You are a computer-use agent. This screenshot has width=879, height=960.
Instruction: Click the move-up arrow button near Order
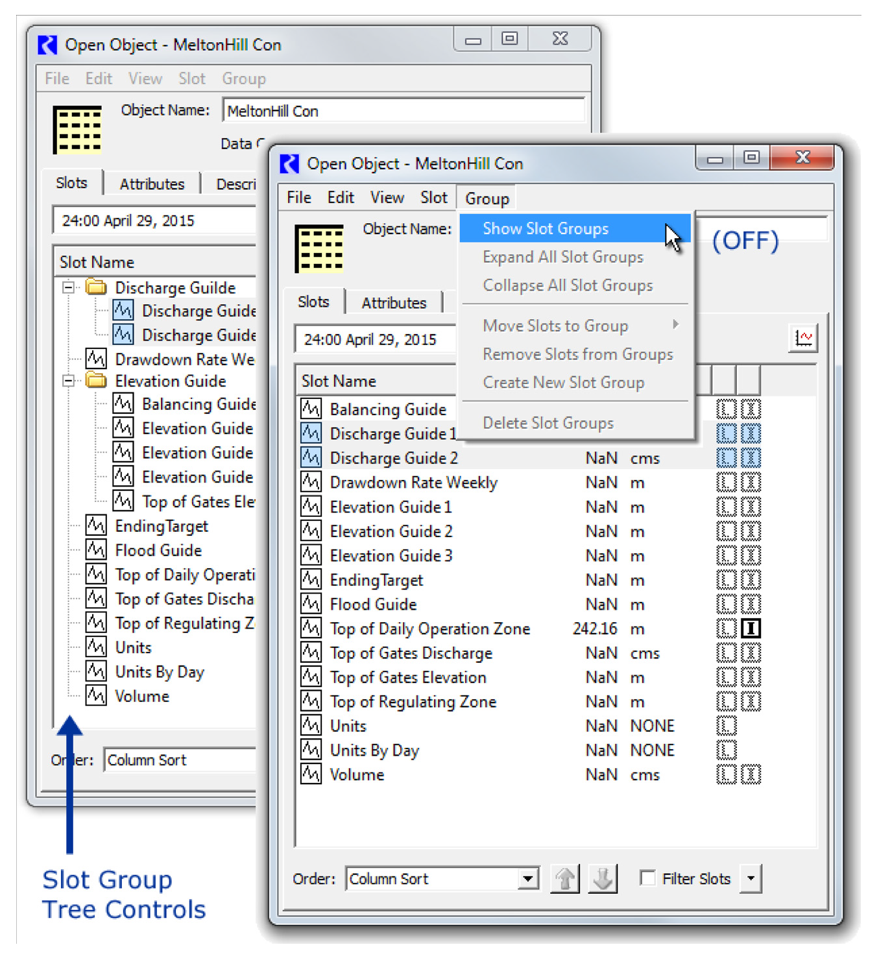point(564,879)
